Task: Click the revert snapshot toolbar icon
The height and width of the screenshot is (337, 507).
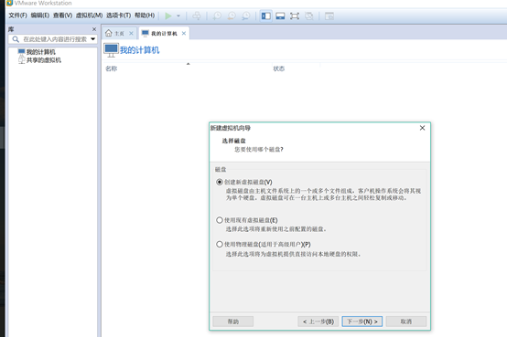Action: pyautogui.click(x=232, y=16)
